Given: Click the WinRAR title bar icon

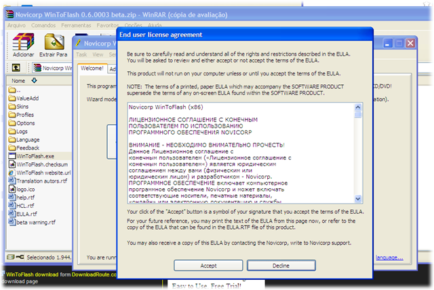Looking at the screenshot, I should (9, 14).
